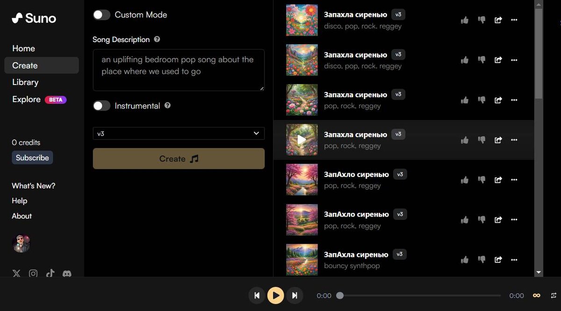The width and height of the screenshot is (561, 311).
Task: Skip to next track in player
Action: click(295, 295)
